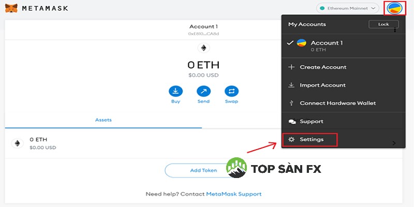Click the Buy round button
Viewport: 414px width, 207px height.
point(175,92)
